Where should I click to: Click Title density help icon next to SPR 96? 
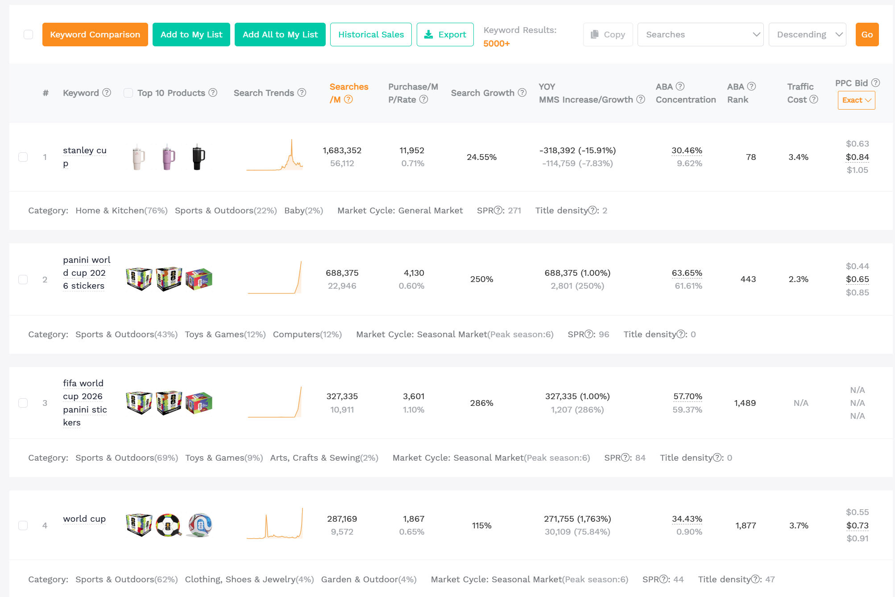(681, 334)
